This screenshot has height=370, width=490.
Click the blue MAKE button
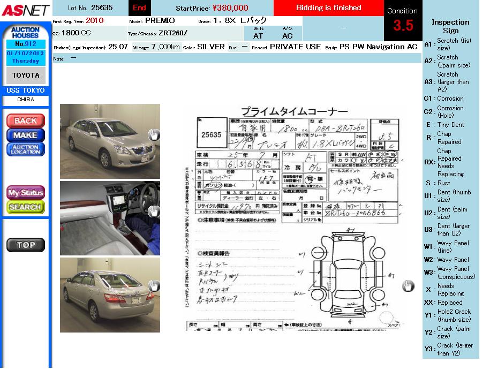[25, 135]
